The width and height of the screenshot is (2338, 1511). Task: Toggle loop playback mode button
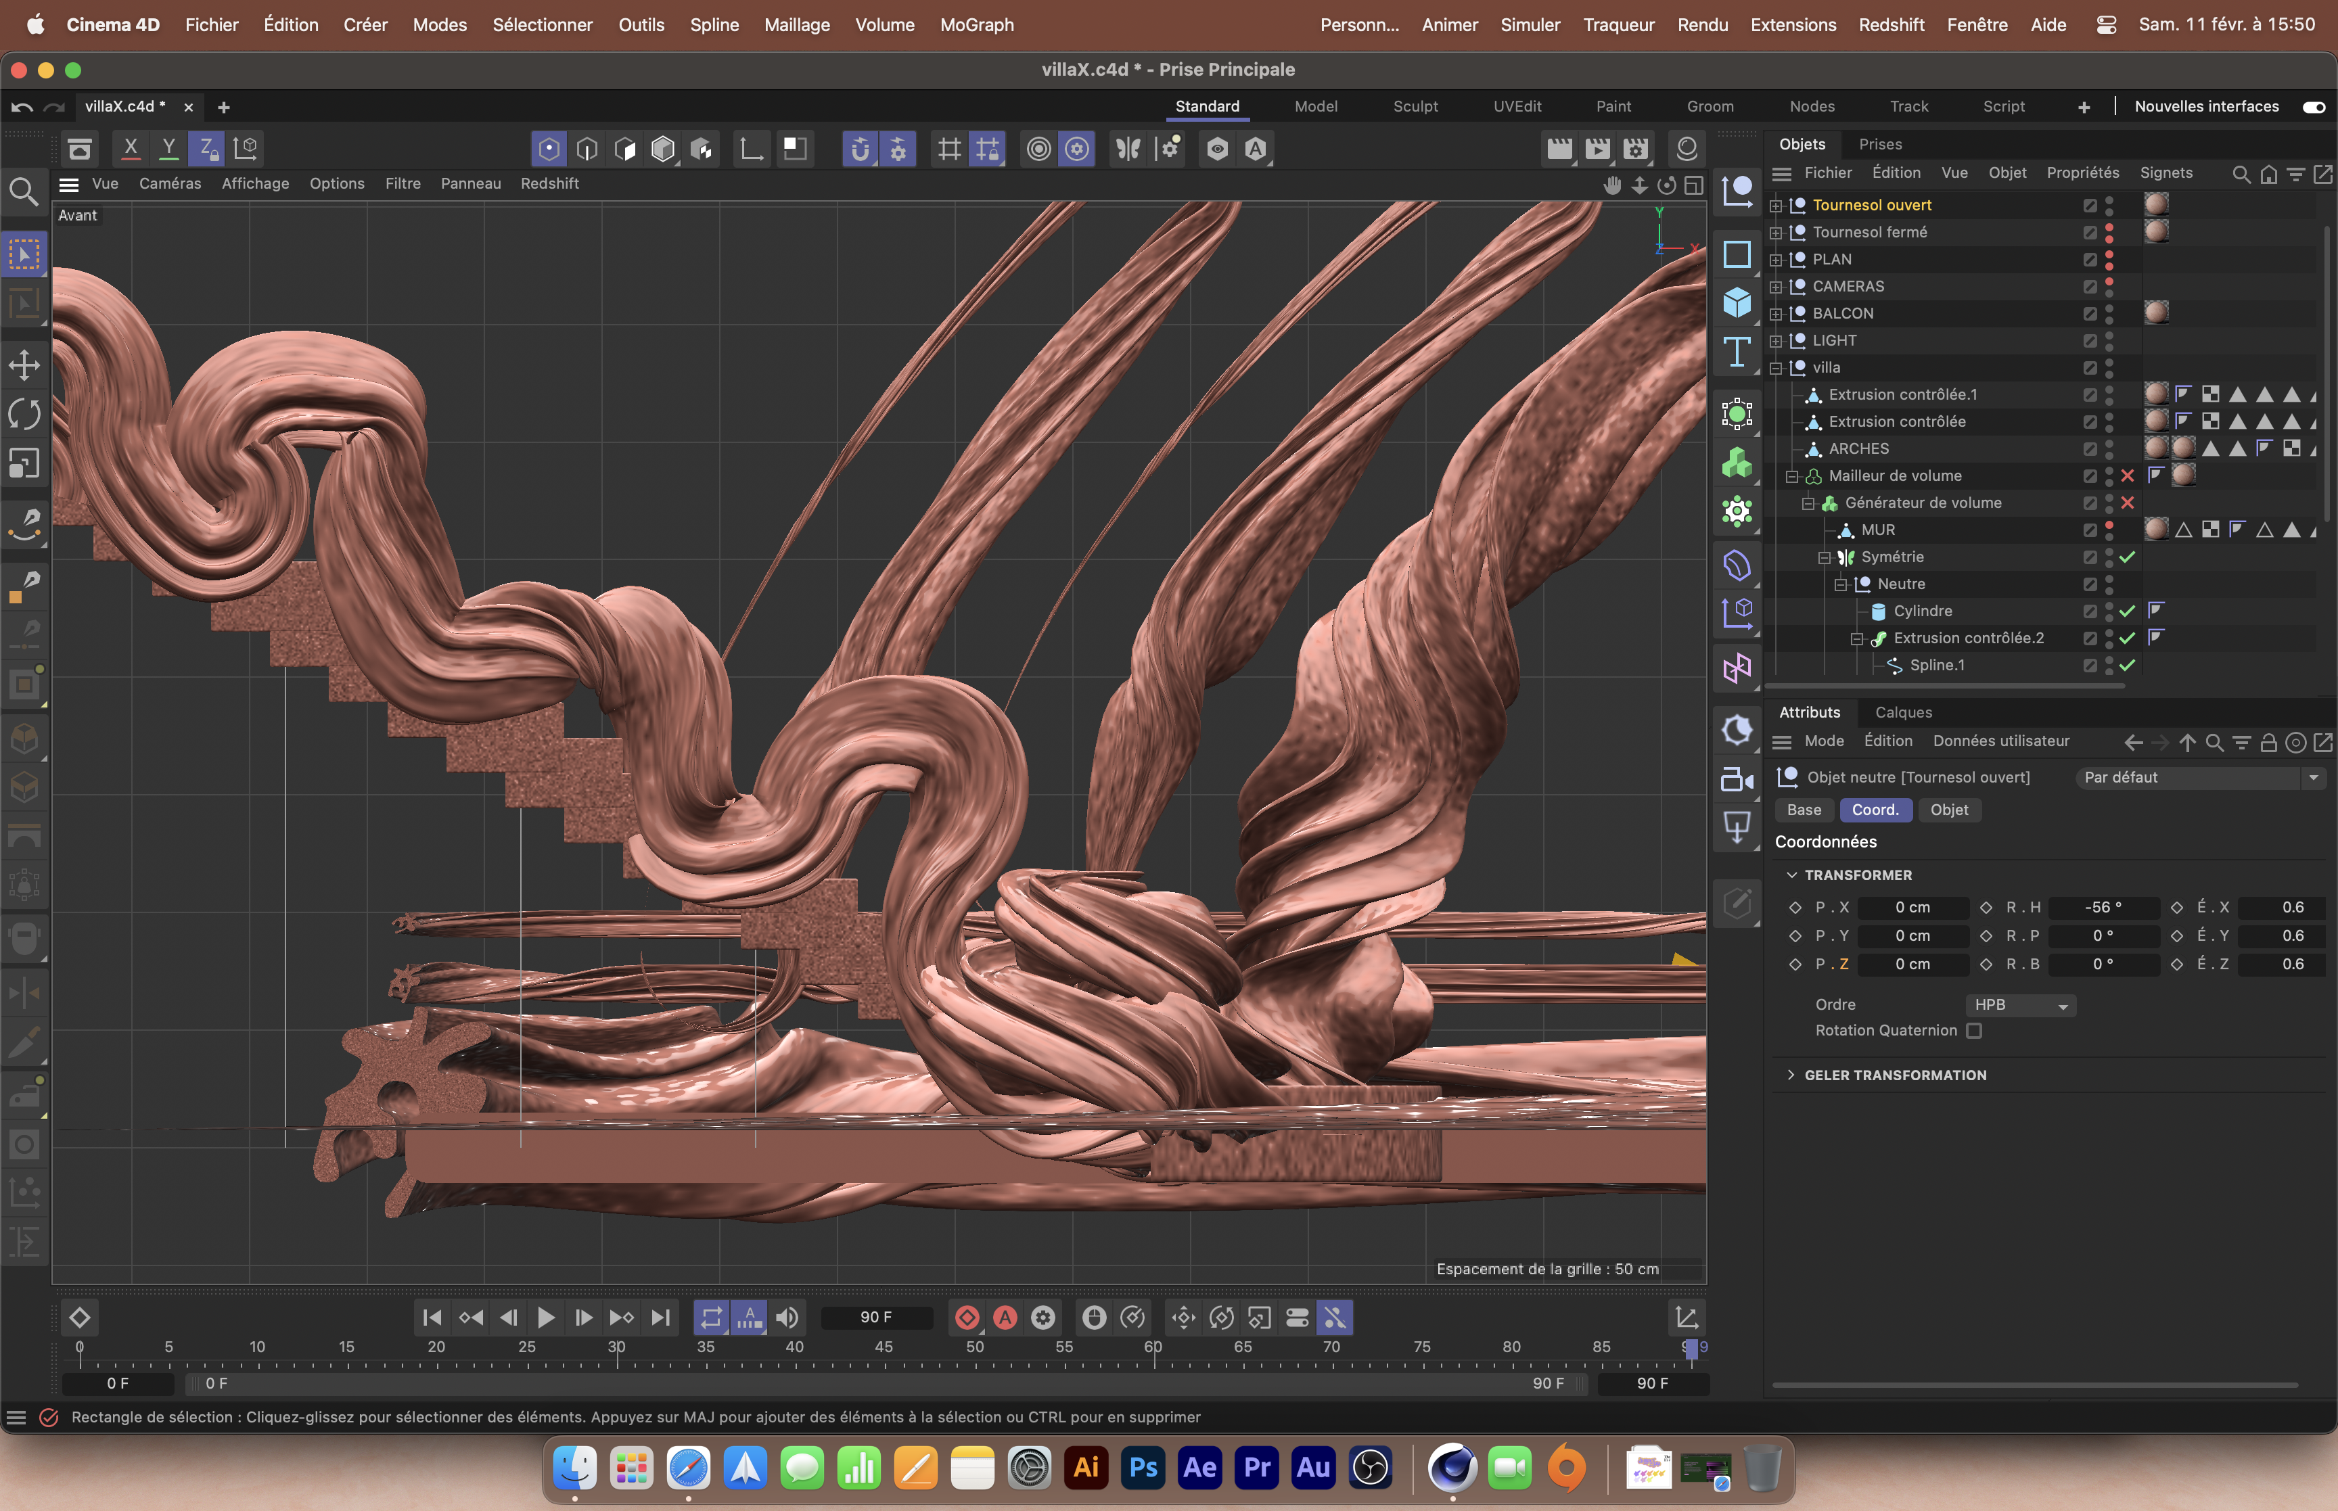coord(711,1318)
